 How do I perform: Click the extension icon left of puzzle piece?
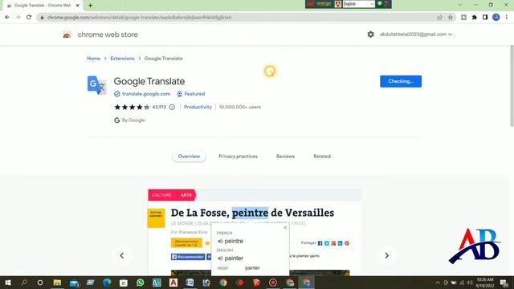pos(463,18)
